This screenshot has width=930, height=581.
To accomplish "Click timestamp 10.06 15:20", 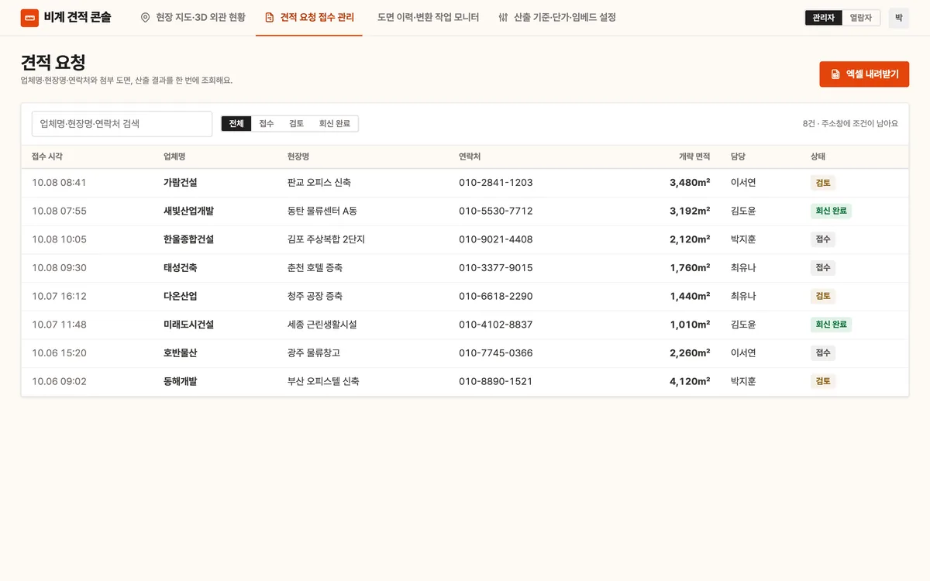I will (59, 352).
